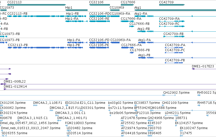Image resolution: width=216 pixels, height=137 pixels.
Task: Click the CG17666-PB protein label
Action: [x=140, y=50]
